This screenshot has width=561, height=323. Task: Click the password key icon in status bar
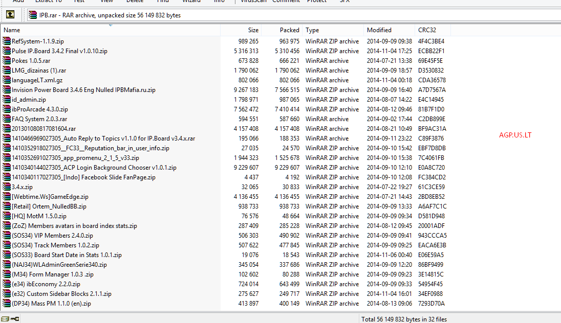click(x=14, y=319)
